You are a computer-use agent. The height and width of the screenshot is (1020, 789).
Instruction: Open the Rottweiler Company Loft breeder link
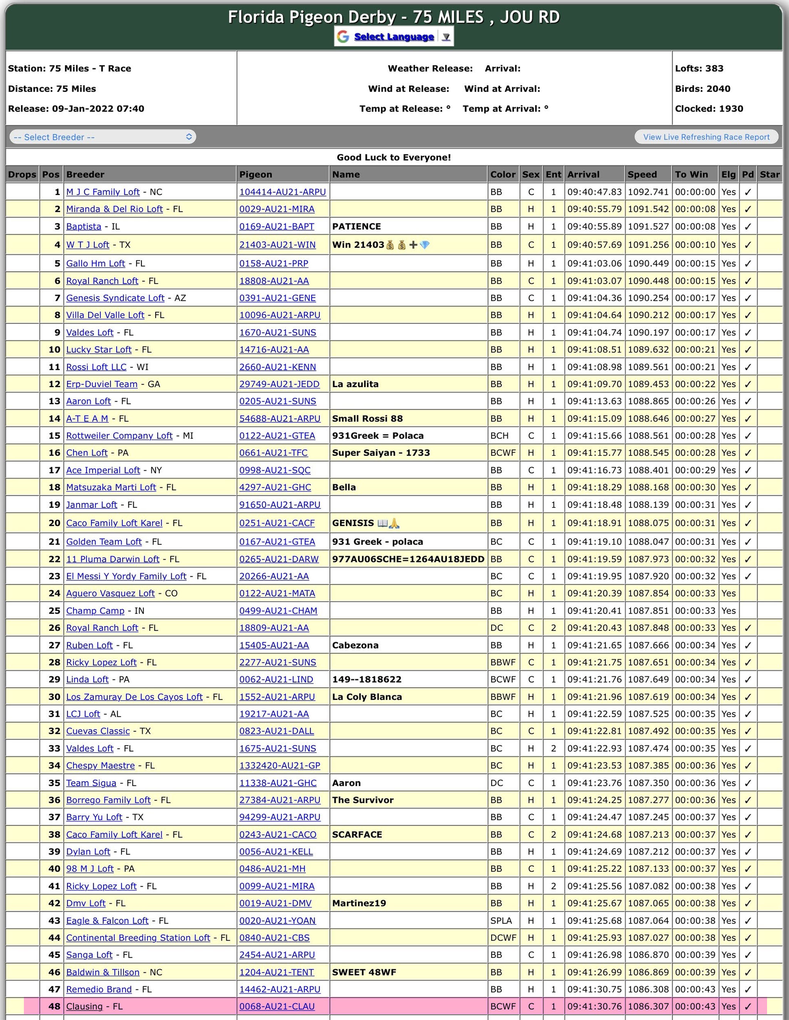coord(119,436)
